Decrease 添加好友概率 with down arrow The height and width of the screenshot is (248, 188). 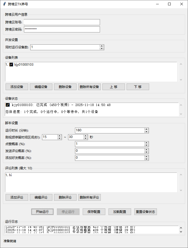(x=146, y=159)
